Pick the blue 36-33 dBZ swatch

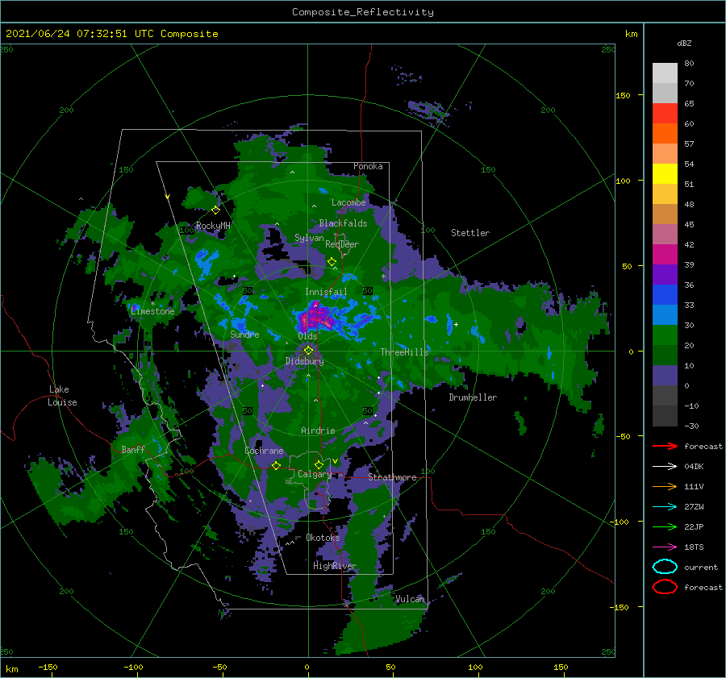[x=665, y=295]
